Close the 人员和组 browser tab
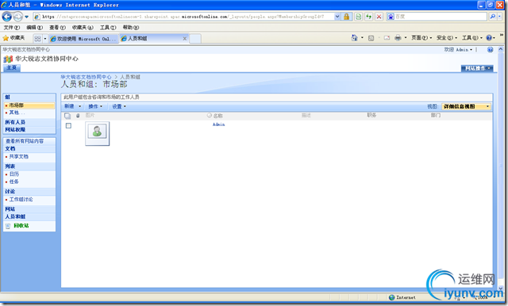Image resolution: width=508 pixels, height=306 pixels. click(185, 39)
